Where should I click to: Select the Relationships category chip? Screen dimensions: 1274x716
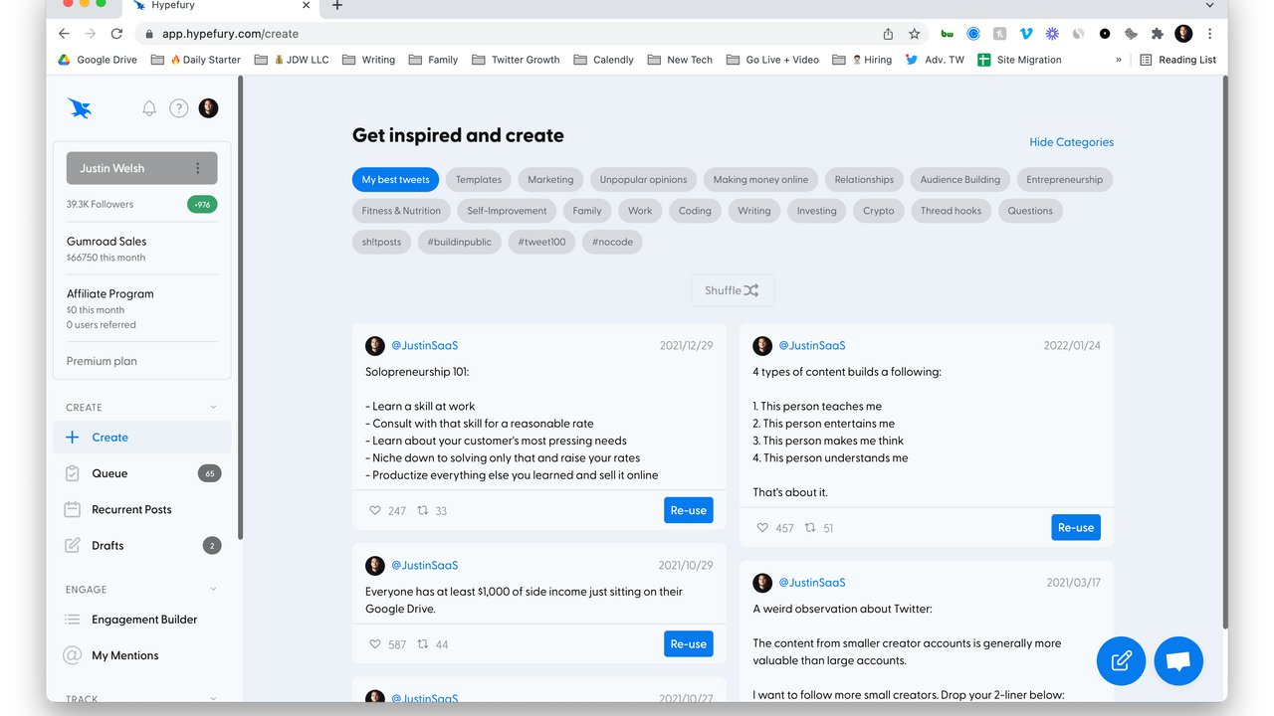864,180
